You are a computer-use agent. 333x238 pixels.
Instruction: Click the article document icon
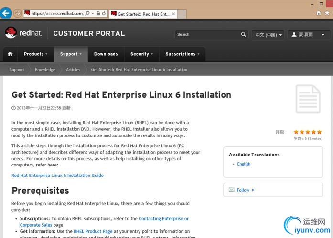(308, 99)
